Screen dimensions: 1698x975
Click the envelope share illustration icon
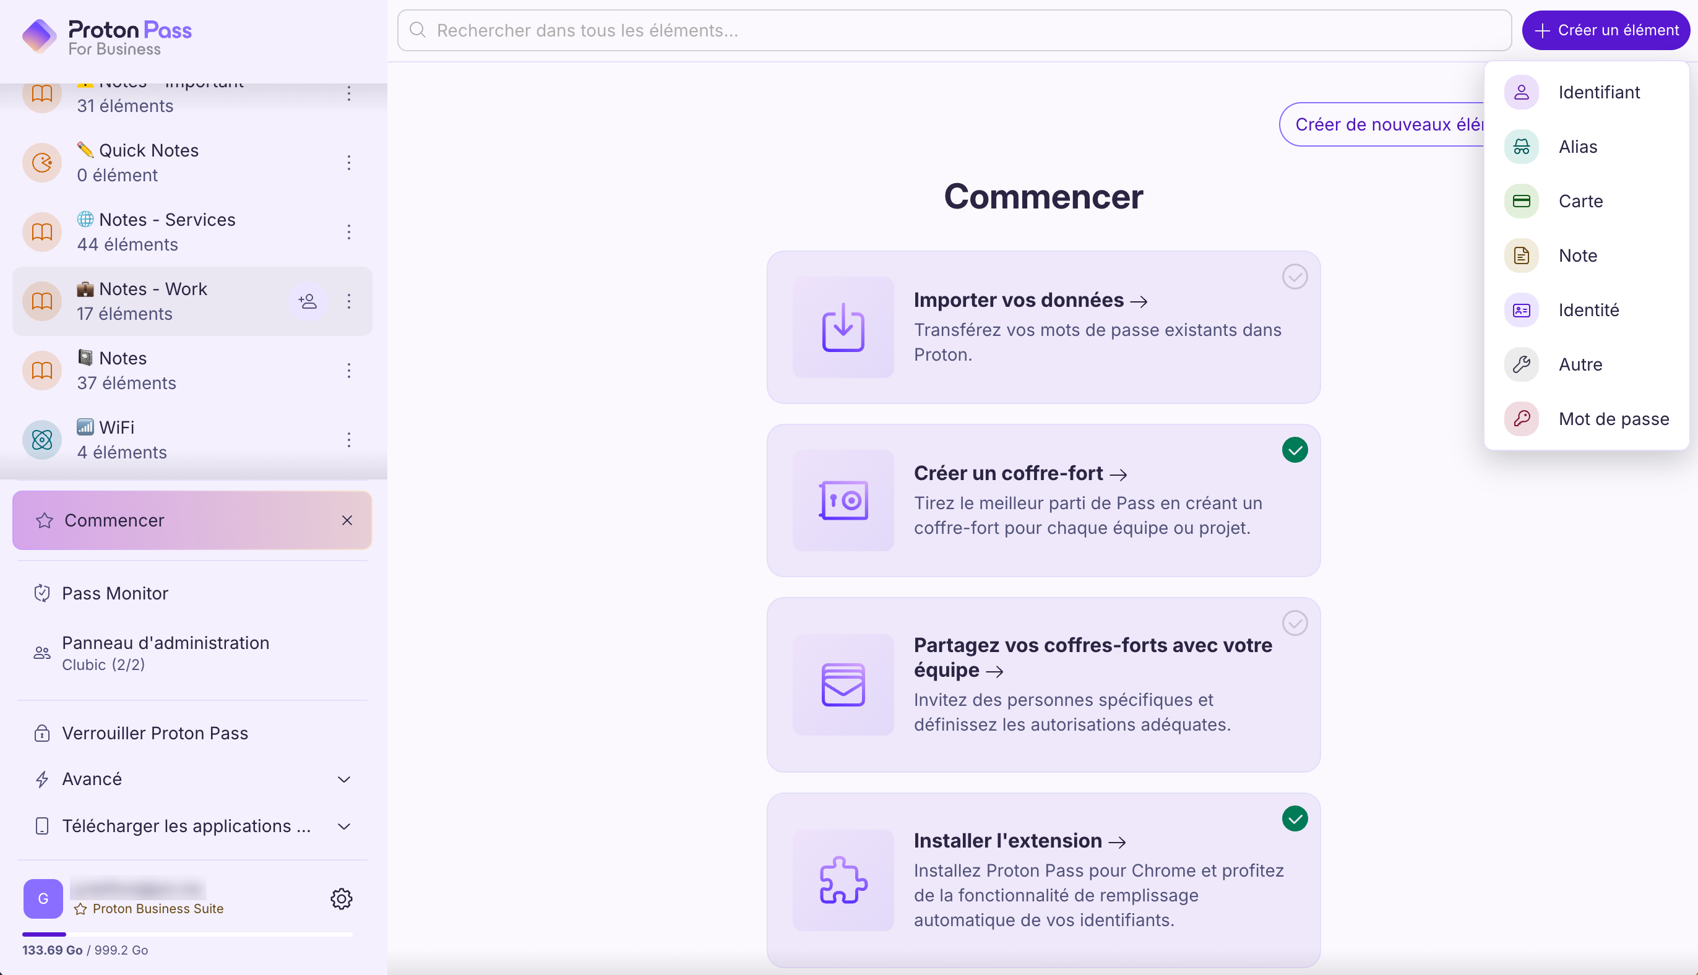(x=843, y=685)
